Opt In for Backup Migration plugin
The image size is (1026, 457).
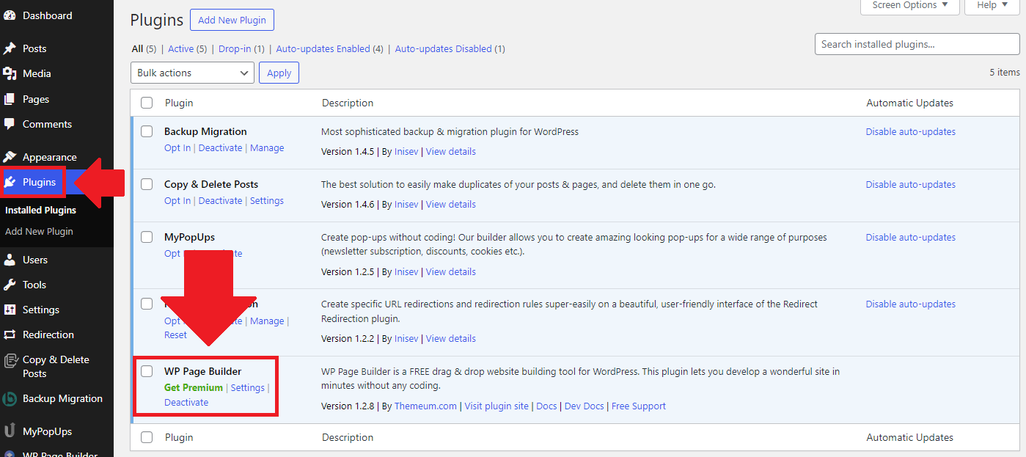[x=177, y=148]
